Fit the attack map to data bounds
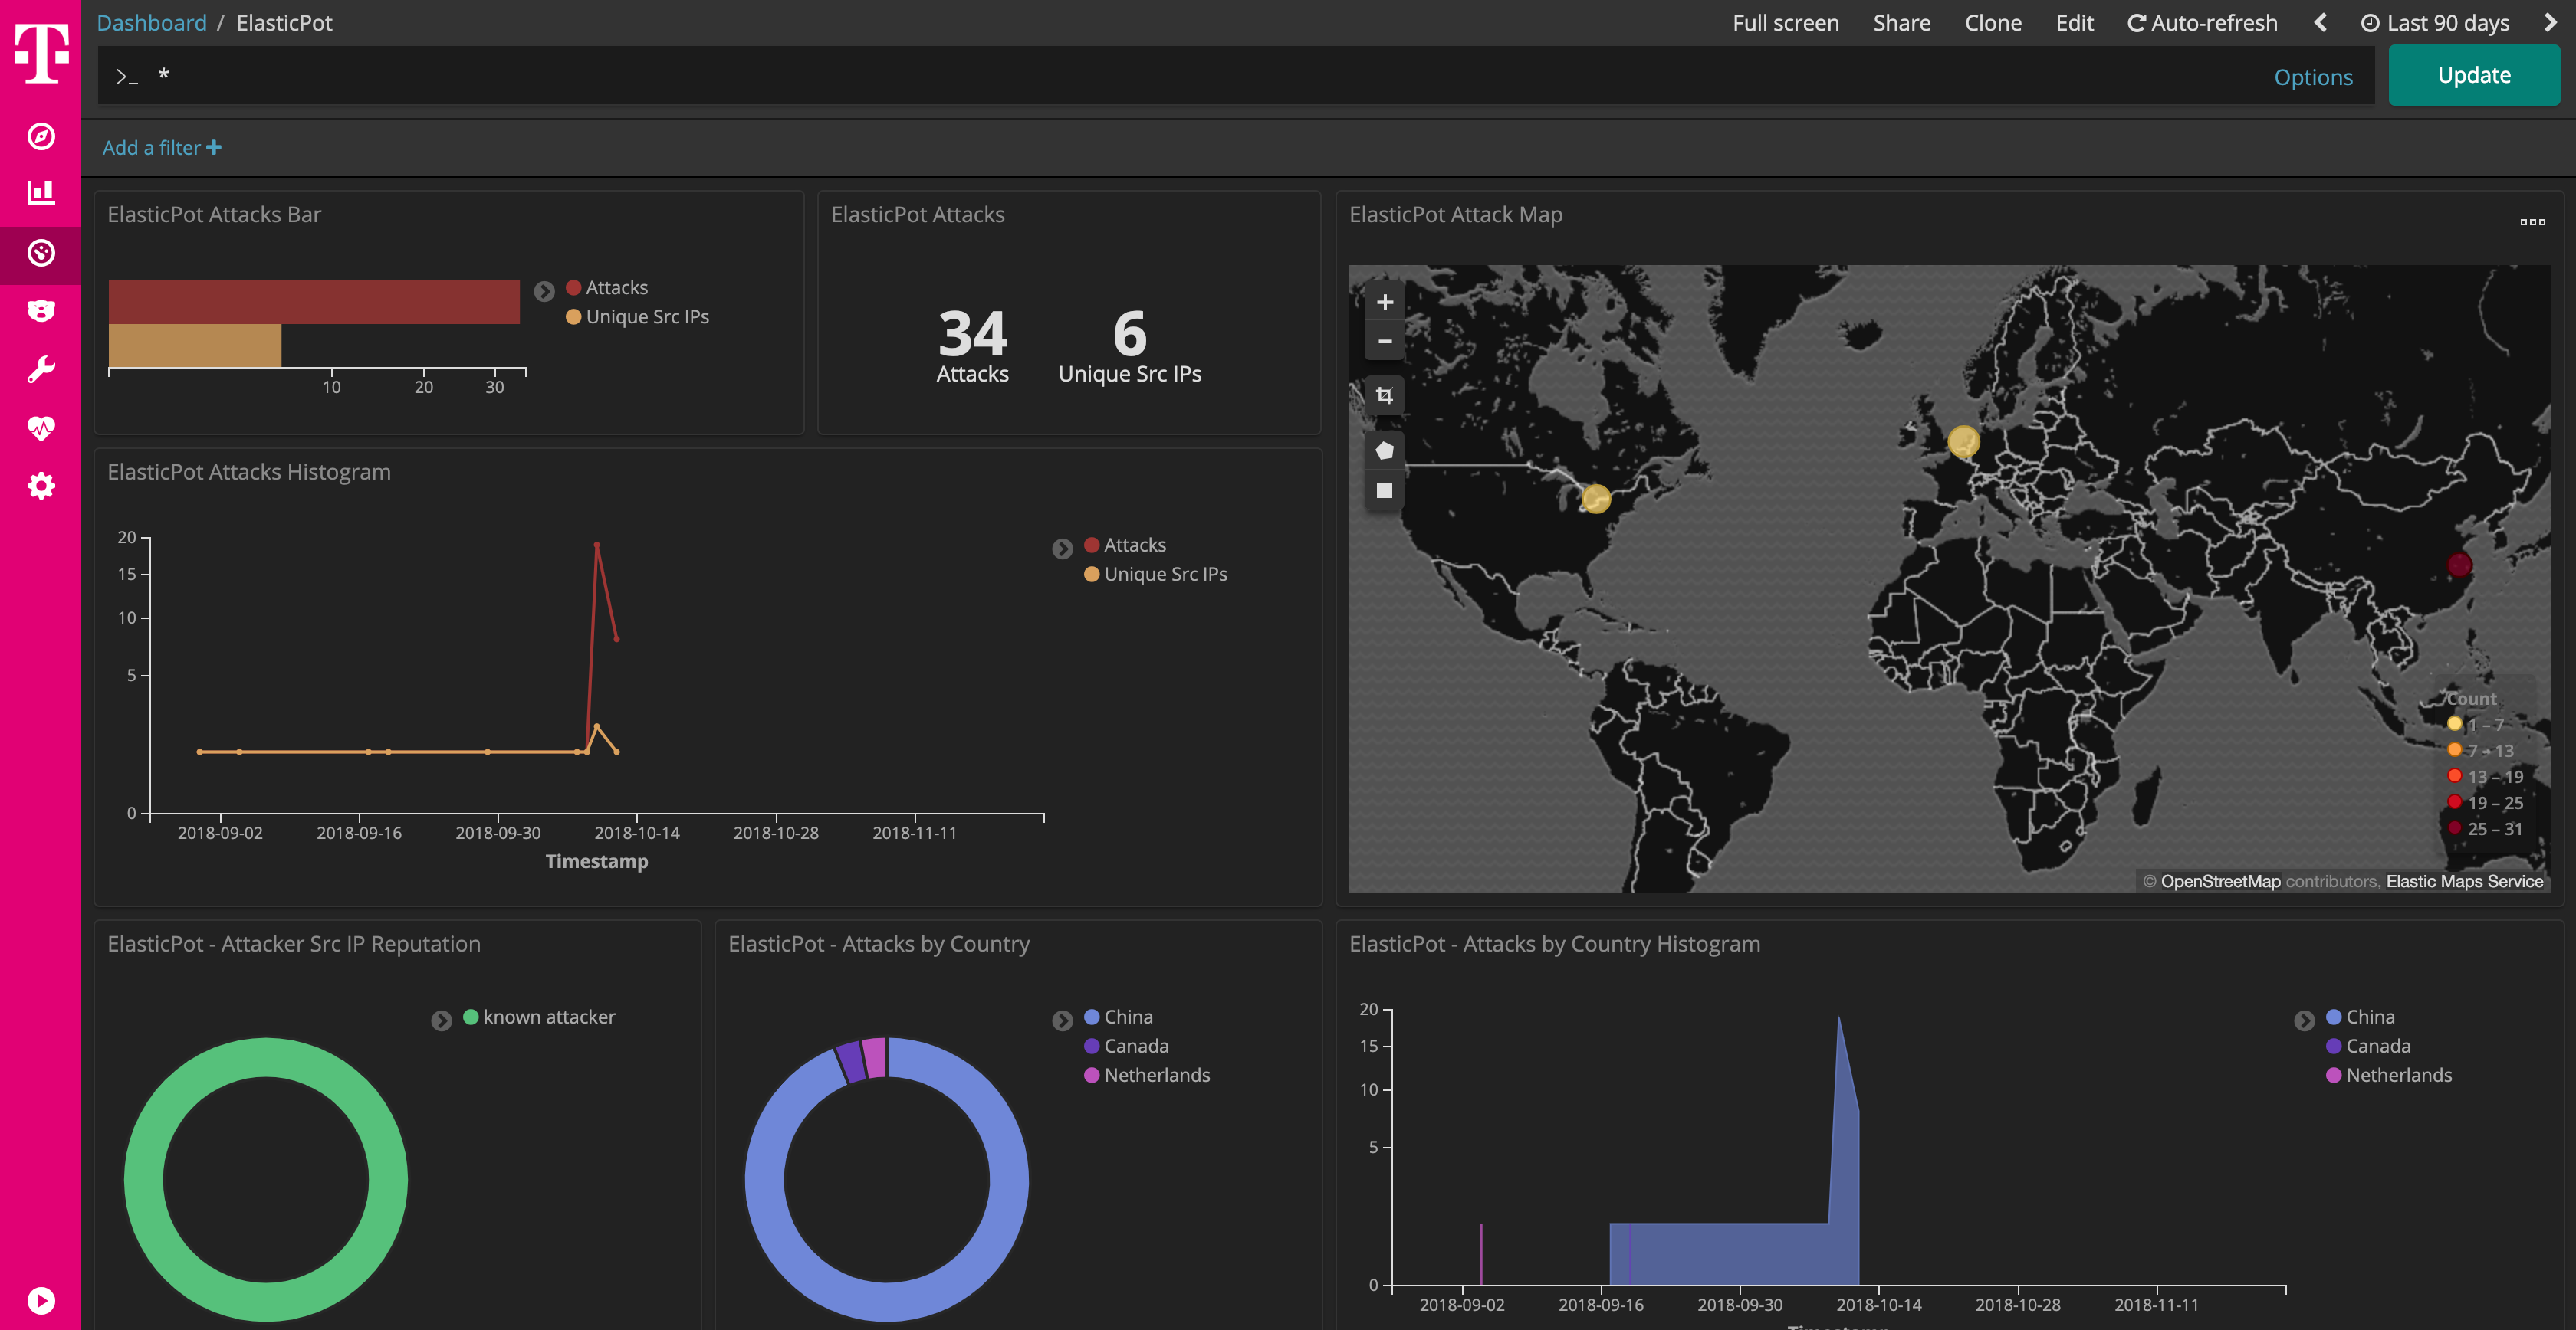The image size is (2576, 1330). pyautogui.click(x=1384, y=395)
